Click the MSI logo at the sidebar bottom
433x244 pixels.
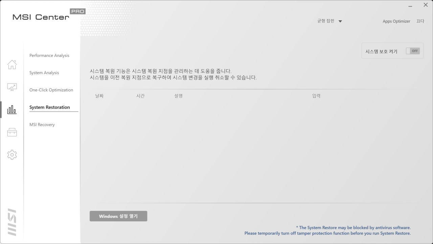(12, 222)
